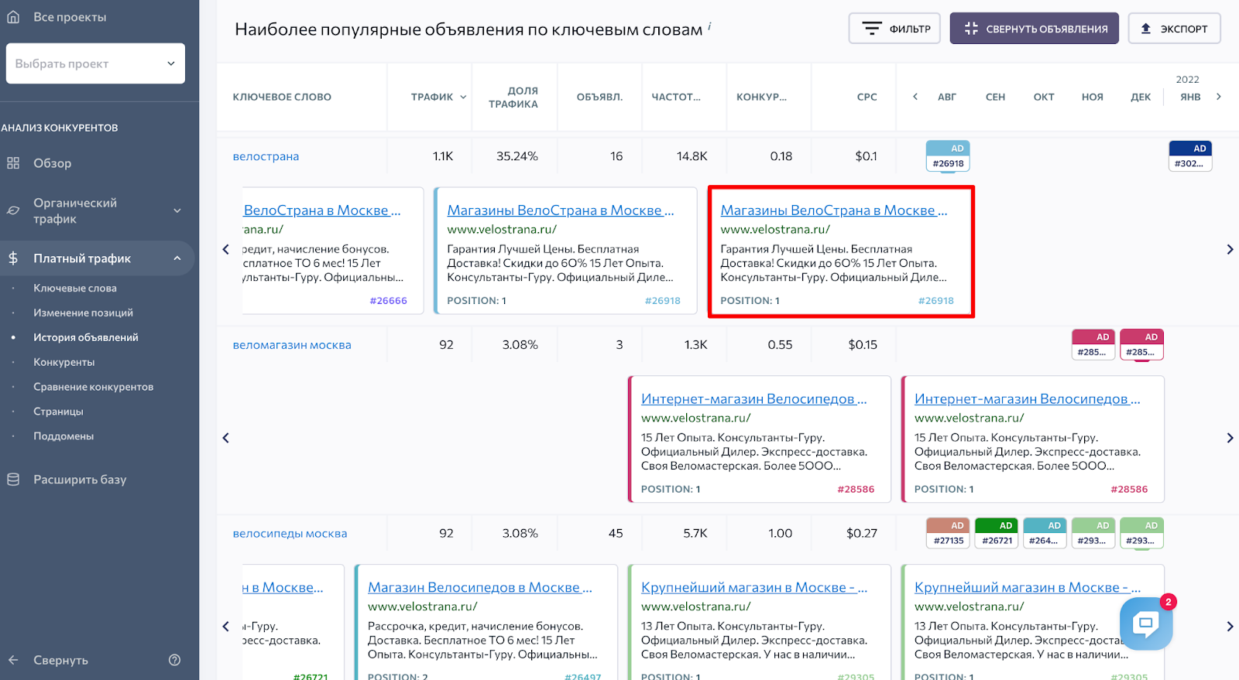This screenshot has height=680, width=1239.
Task: Click the Расширить базу database icon
Action: pos(13,480)
